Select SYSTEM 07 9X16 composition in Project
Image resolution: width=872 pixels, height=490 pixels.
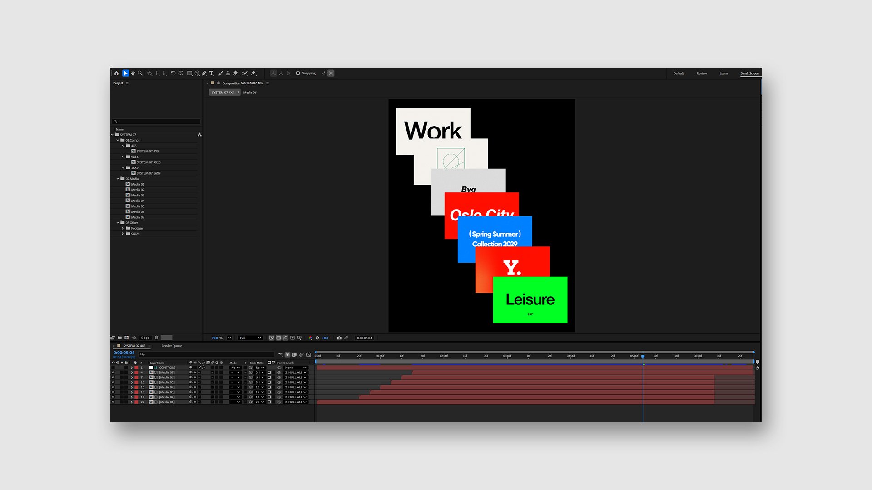tap(148, 162)
